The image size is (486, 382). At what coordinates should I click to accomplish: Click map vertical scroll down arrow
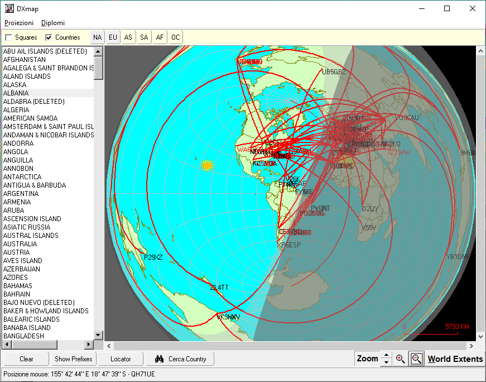point(480,336)
